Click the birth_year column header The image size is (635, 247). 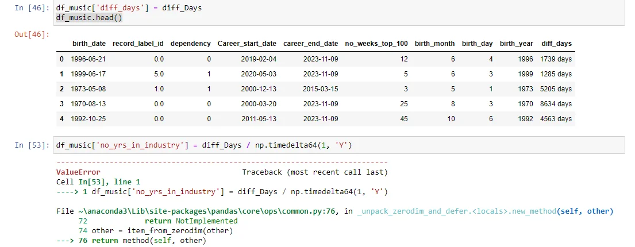coord(516,44)
